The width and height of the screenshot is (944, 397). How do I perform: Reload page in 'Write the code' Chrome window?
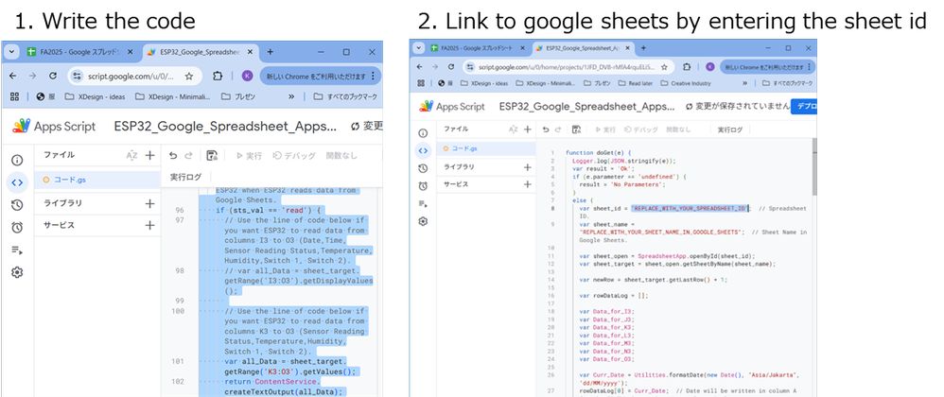point(53,76)
